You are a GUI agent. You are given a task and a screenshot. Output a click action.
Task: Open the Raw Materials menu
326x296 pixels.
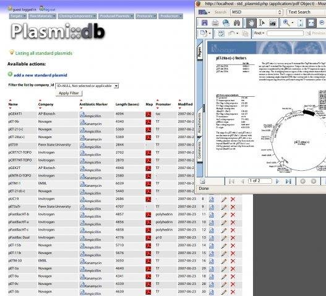coord(42,16)
